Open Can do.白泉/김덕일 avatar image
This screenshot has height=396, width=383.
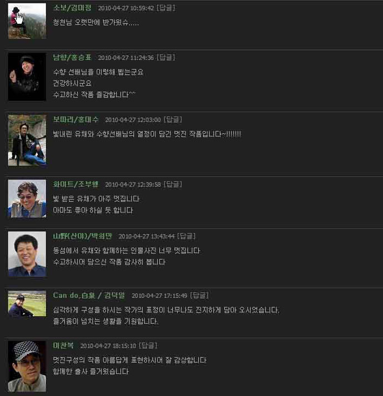coord(27,303)
